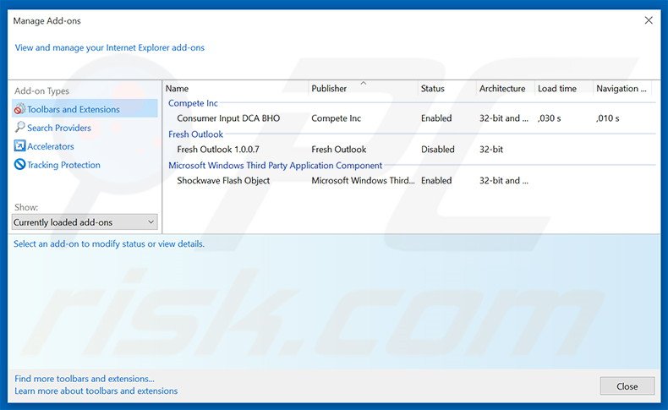Click the Close button
668x410 pixels.
[x=627, y=386]
